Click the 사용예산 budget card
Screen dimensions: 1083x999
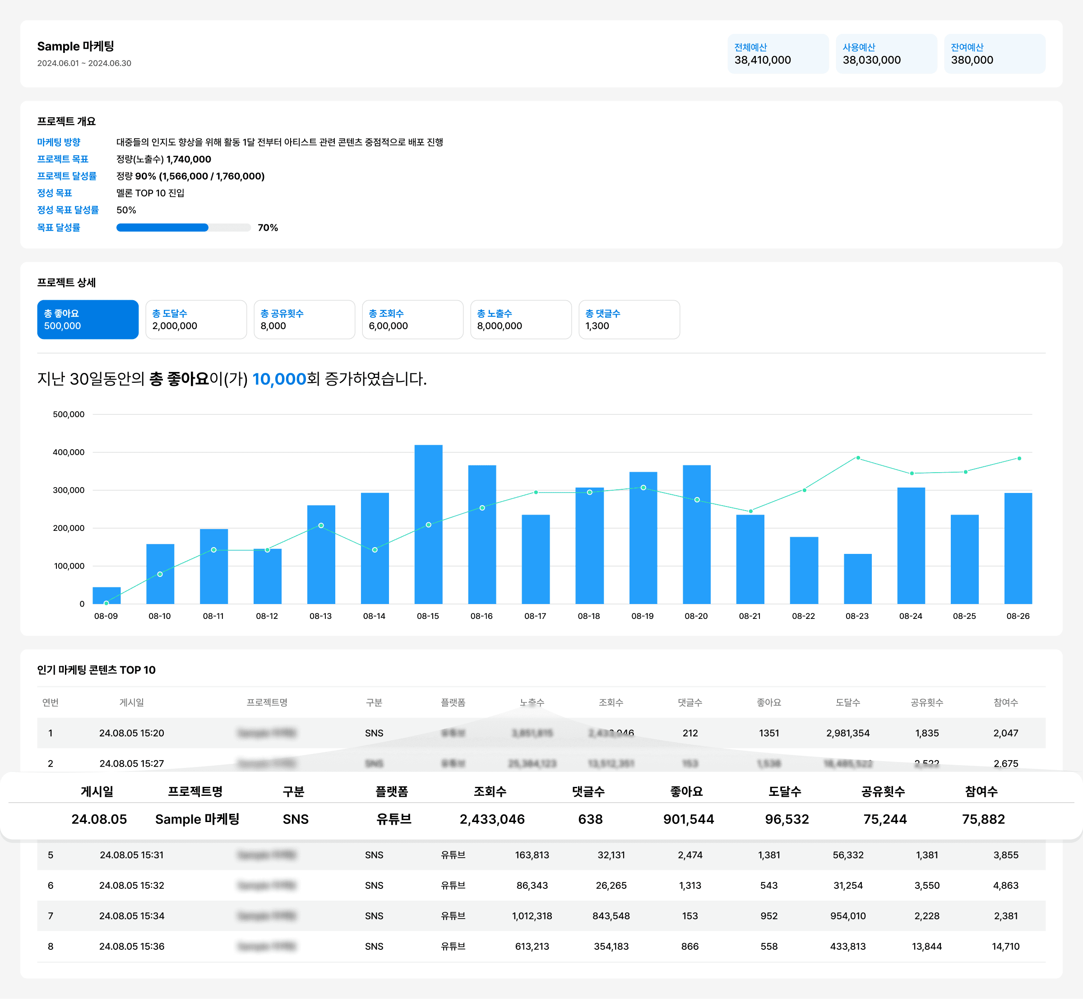(x=886, y=54)
